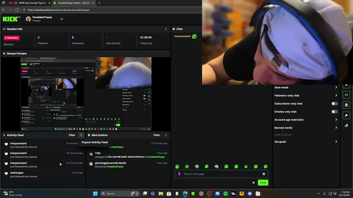The image size is (353, 198).
Task: Click the broadcast signal icon in the right sidebar
Action: click(x=346, y=95)
